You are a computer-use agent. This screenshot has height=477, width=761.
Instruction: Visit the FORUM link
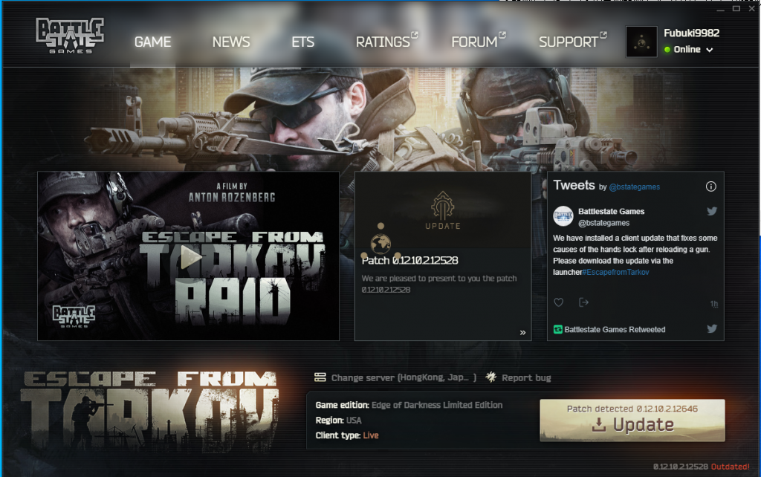click(479, 42)
